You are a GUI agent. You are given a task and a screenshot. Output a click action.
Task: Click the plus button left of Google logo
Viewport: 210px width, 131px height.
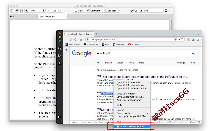66,50
